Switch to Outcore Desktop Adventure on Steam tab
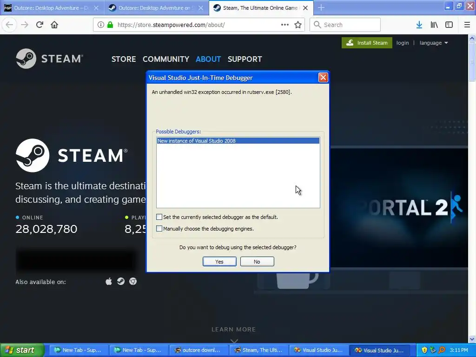476x357 pixels. pos(157,8)
